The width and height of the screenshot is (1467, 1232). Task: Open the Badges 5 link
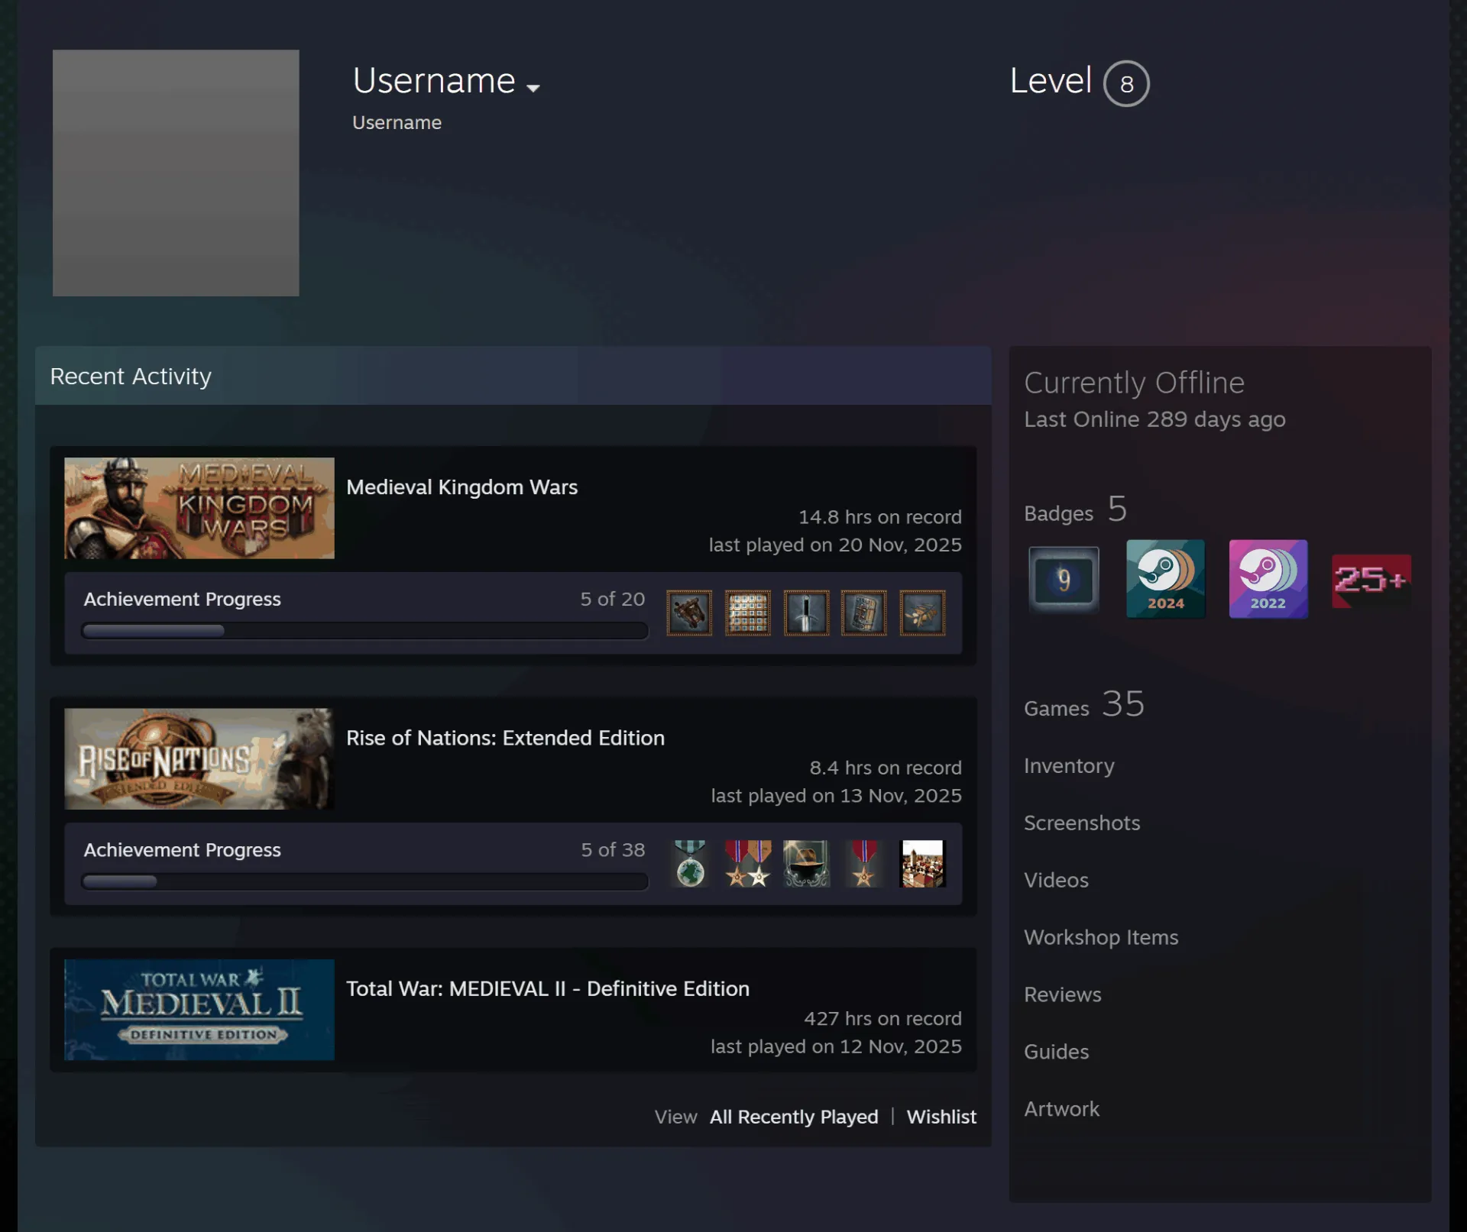(x=1076, y=509)
